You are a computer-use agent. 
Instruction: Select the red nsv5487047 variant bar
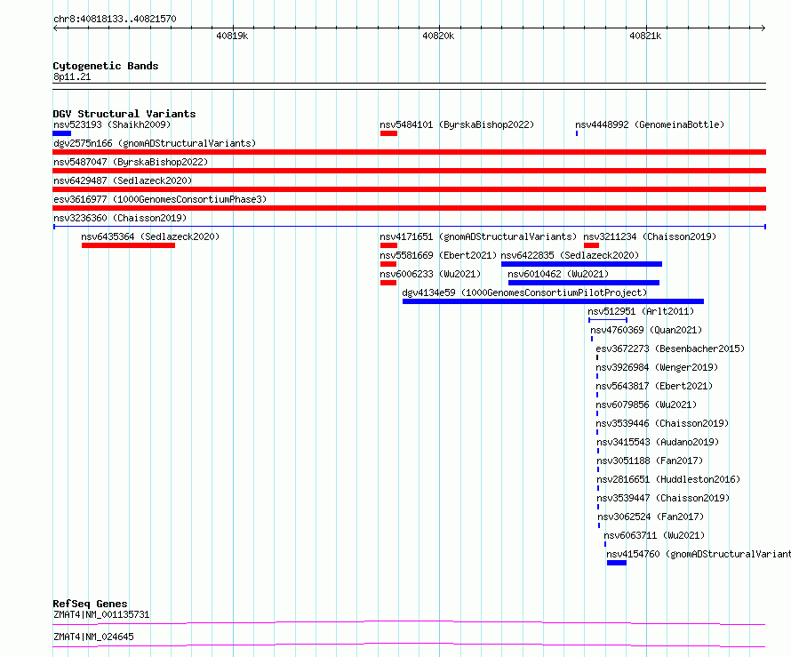click(409, 171)
